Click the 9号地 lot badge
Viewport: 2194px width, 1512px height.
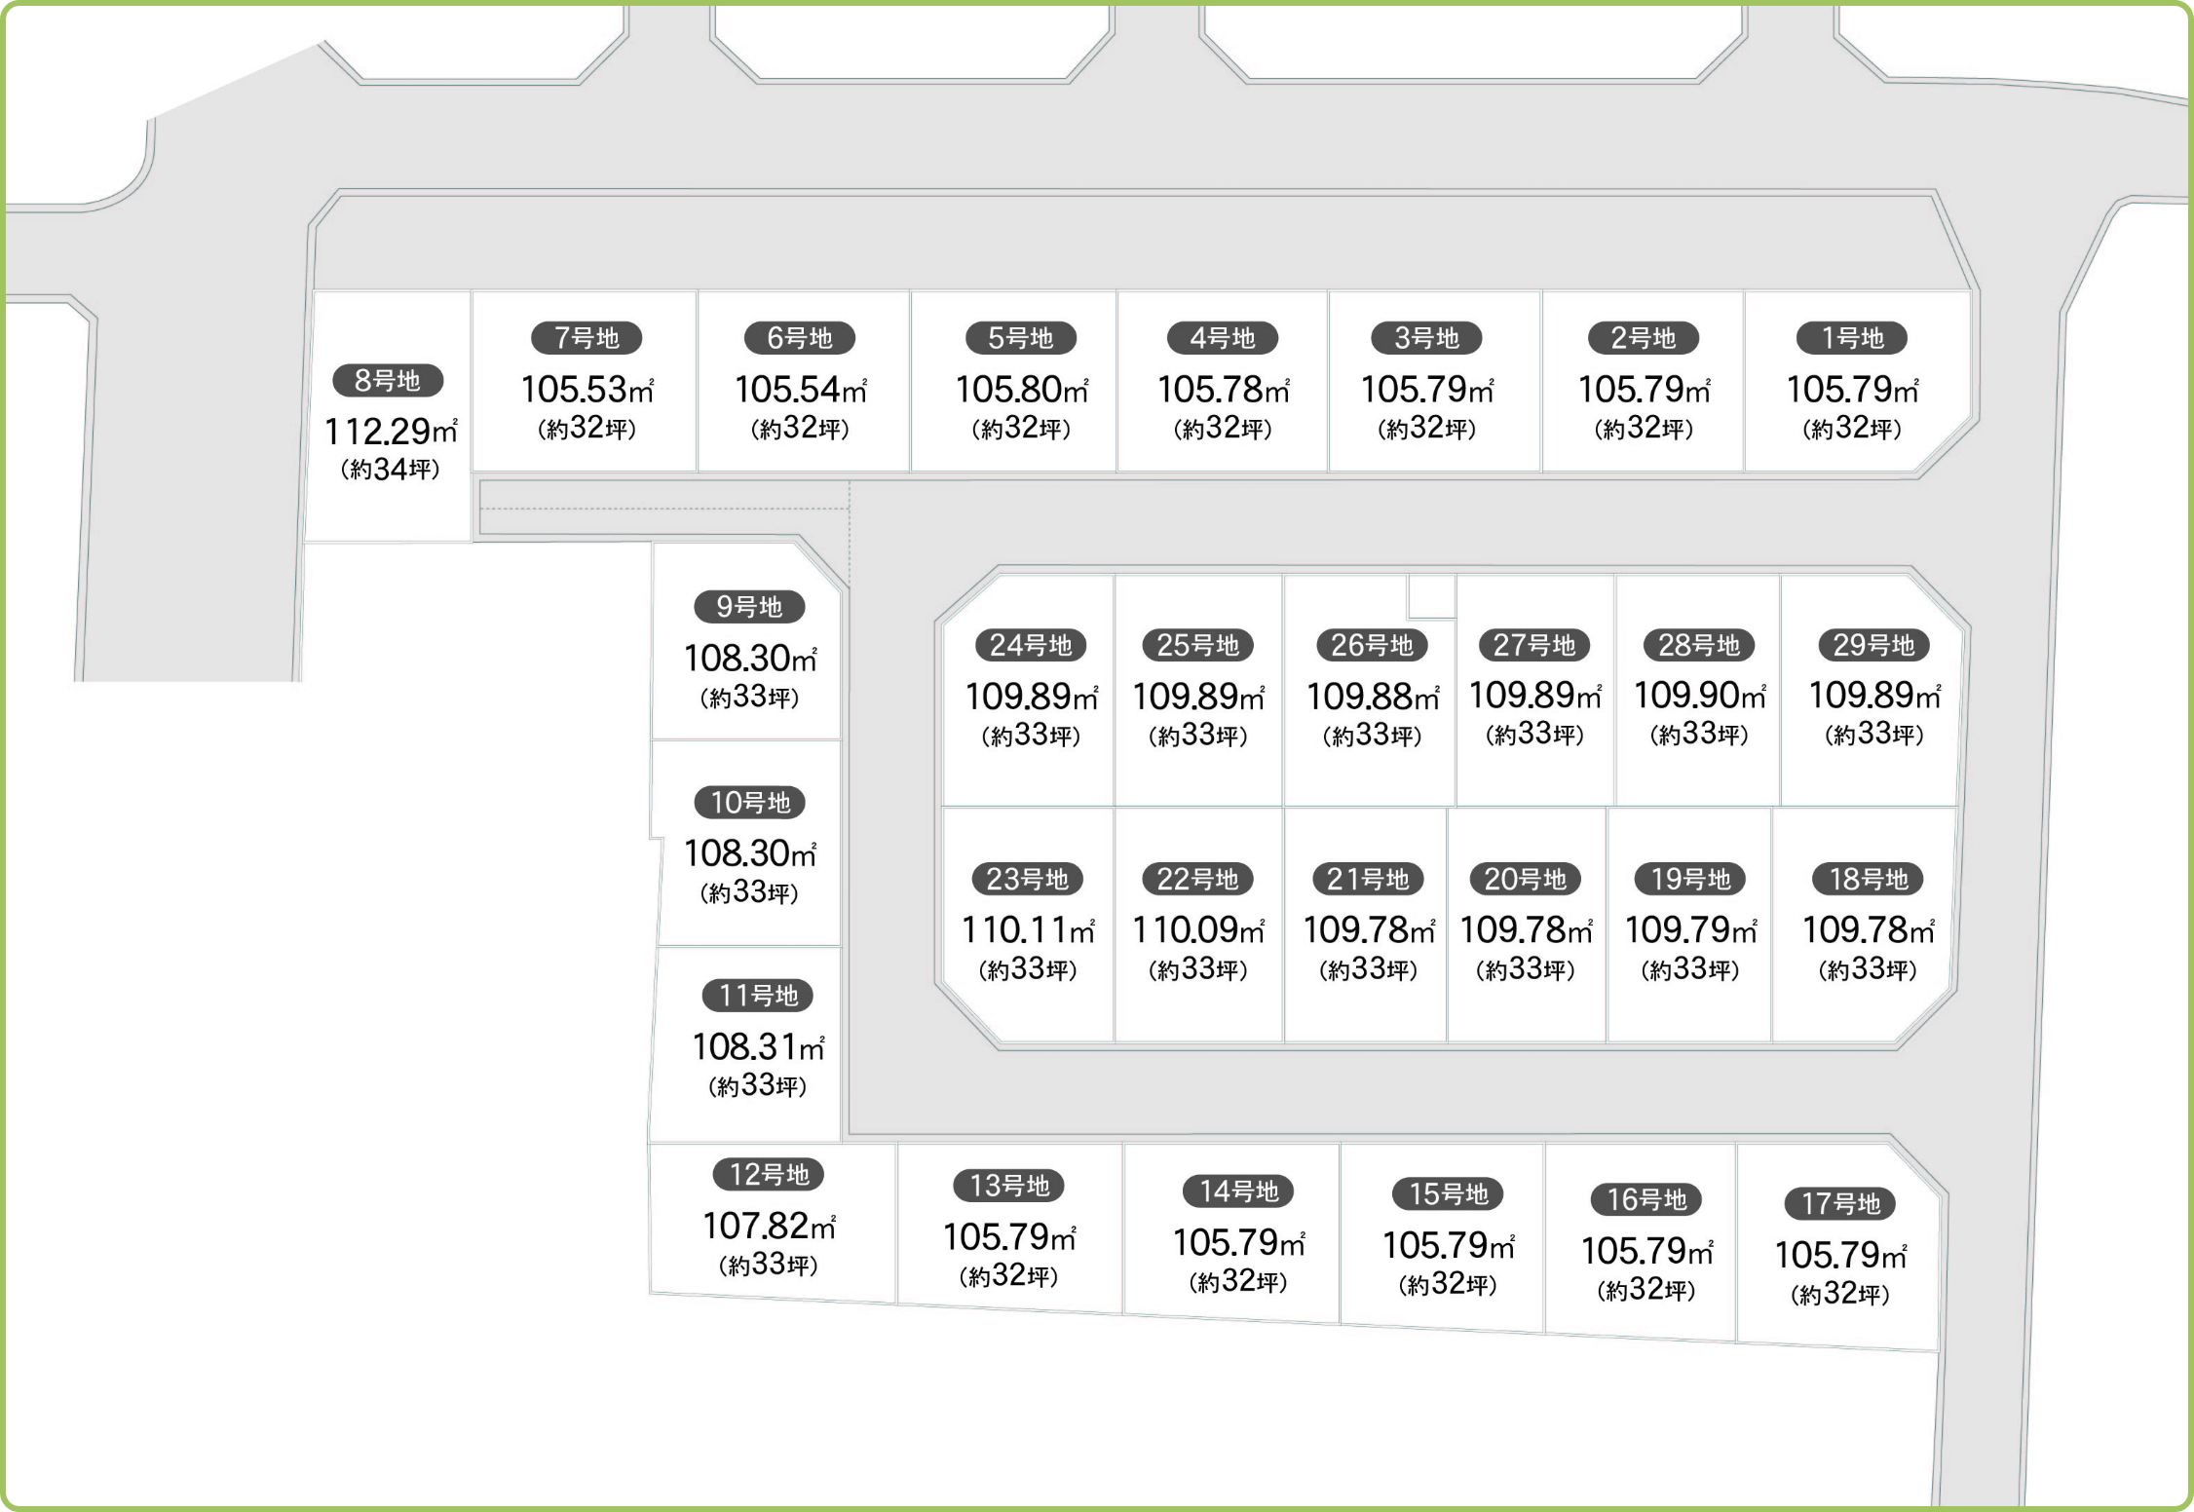click(x=749, y=607)
